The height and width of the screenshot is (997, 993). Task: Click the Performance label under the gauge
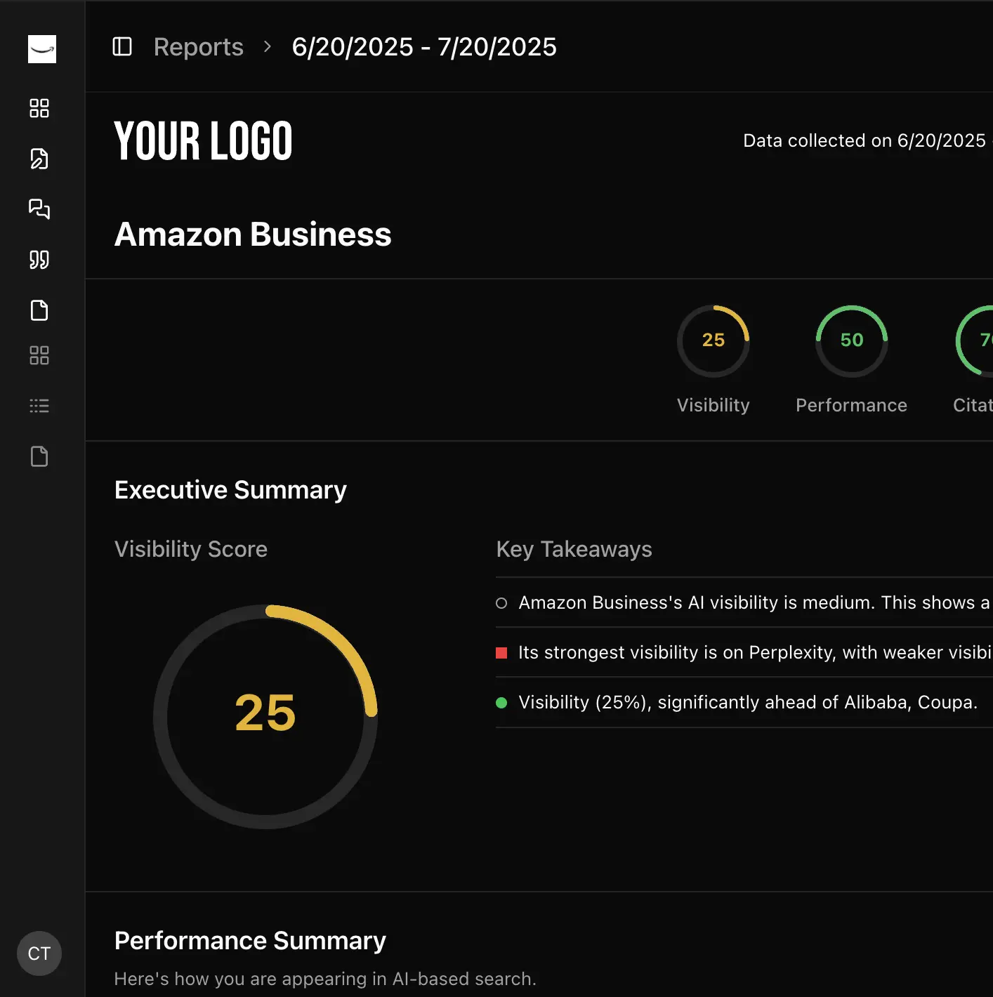point(852,405)
